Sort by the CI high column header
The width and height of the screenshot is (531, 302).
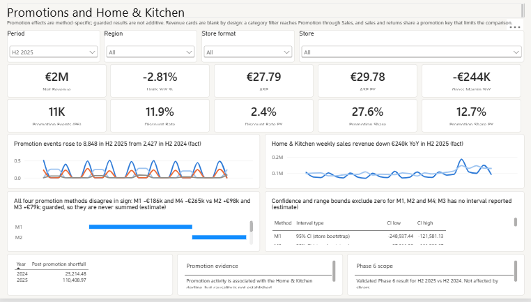point(425,222)
